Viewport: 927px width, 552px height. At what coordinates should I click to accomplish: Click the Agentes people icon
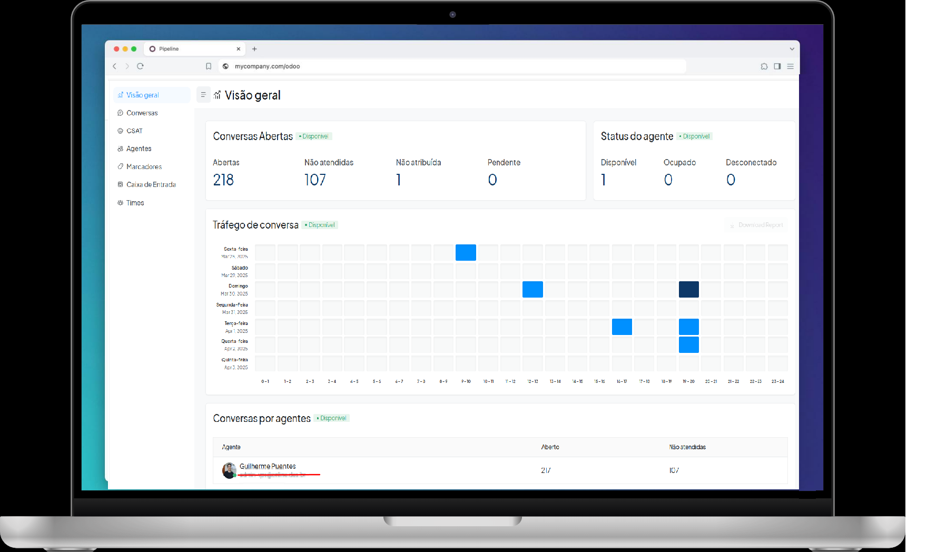pyautogui.click(x=121, y=149)
